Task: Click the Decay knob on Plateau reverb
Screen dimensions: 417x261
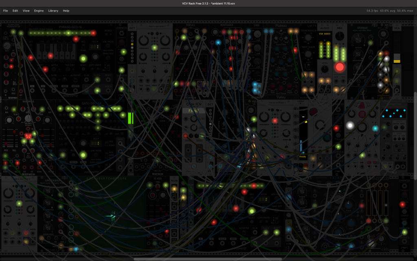Action: click(290, 60)
